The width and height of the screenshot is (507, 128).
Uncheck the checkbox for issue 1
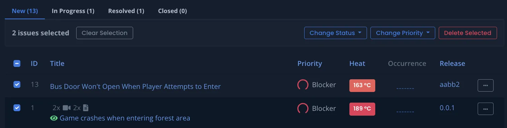point(17,108)
